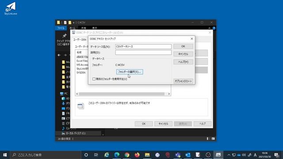Screen dimensions: 283x159
Task: Launch Firefox from the taskbar
Action: 137,155
